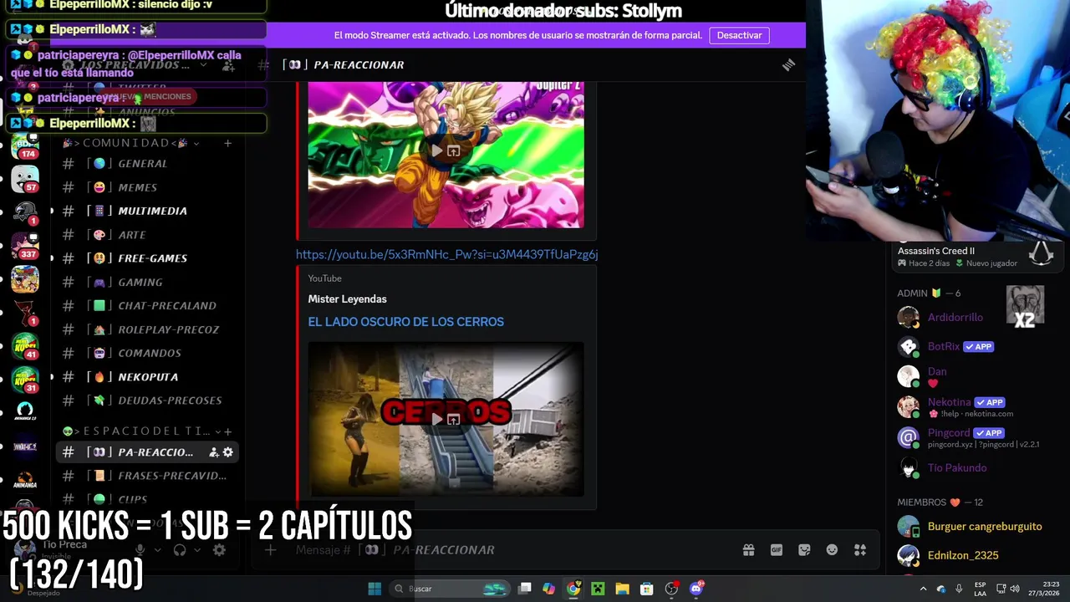1070x602 pixels.
Task: Open the youtu.be link in chat
Action: pos(447,254)
